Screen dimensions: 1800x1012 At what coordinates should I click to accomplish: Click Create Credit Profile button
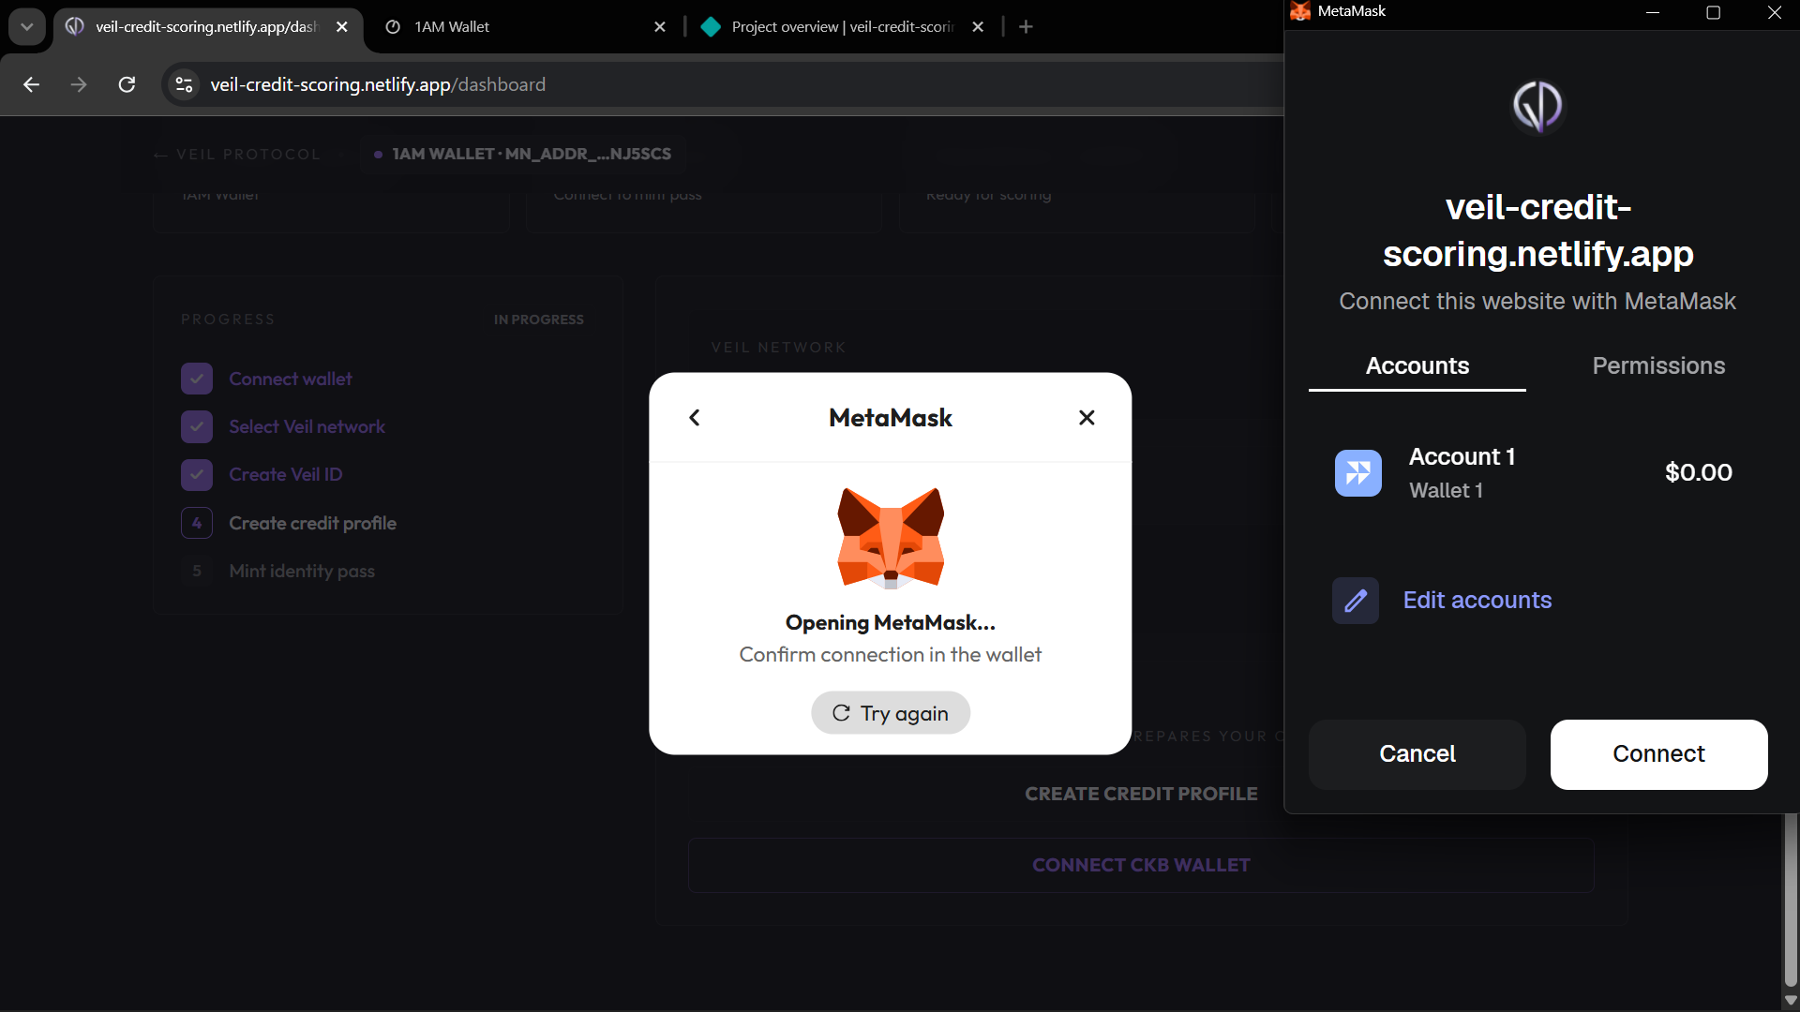coord(1141,794)
